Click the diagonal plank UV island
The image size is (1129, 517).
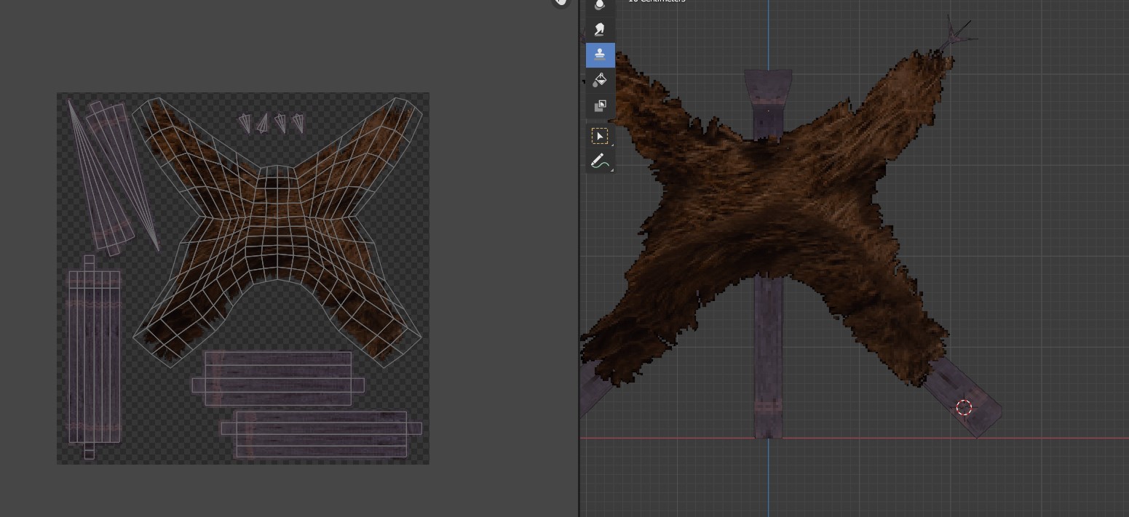point(111,178)
